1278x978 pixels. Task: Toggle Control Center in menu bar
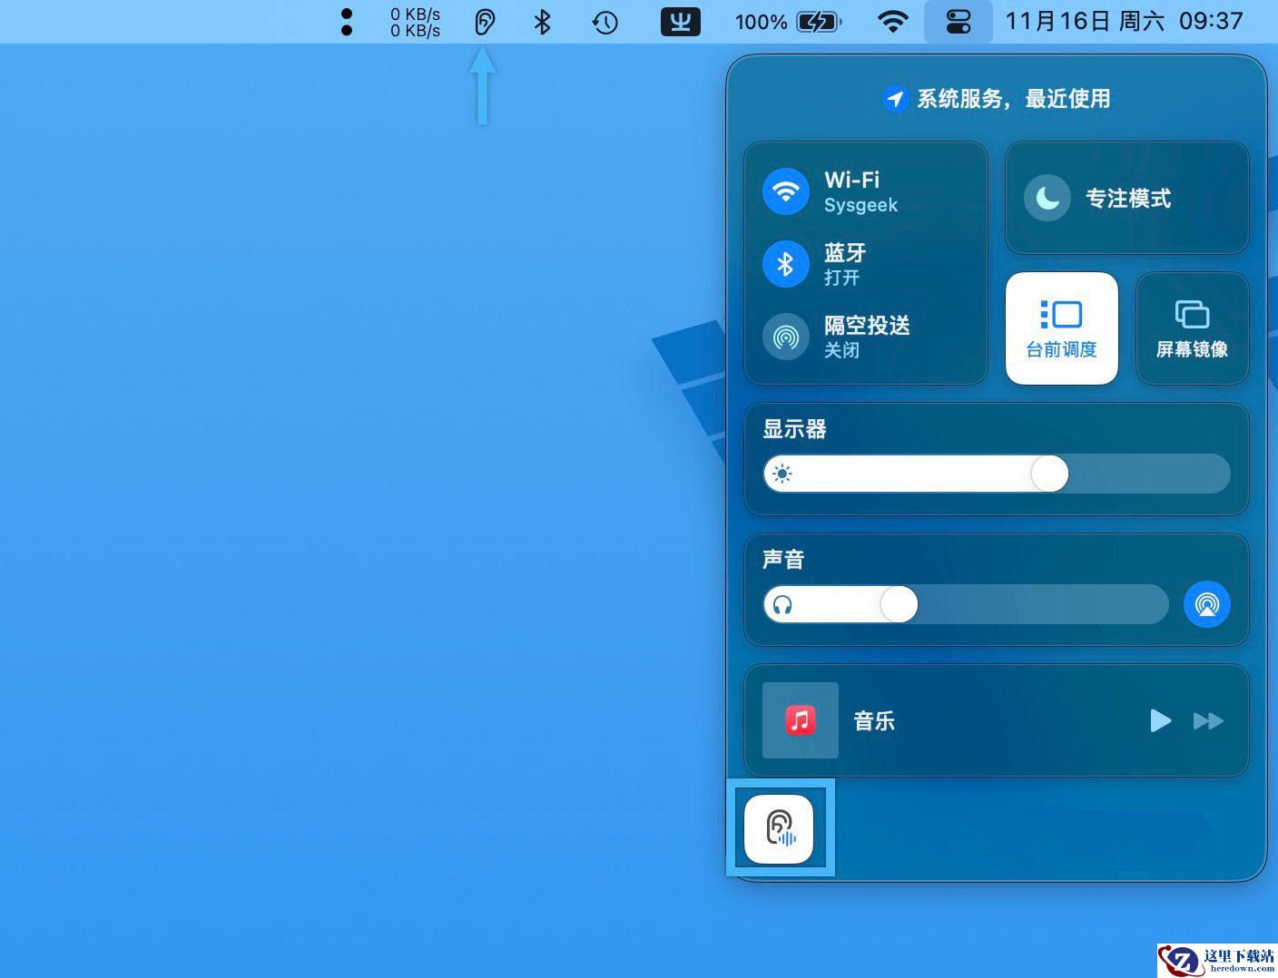958,22
